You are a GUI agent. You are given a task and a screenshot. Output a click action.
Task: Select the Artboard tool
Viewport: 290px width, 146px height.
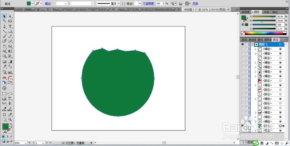pyautogui.click(x=4, y=114)
